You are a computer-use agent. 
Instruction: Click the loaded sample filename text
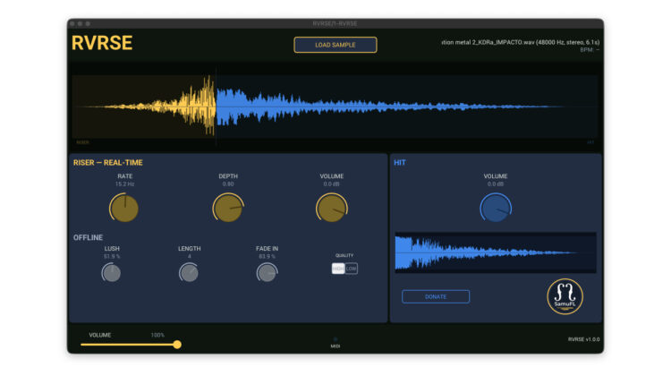518,41
